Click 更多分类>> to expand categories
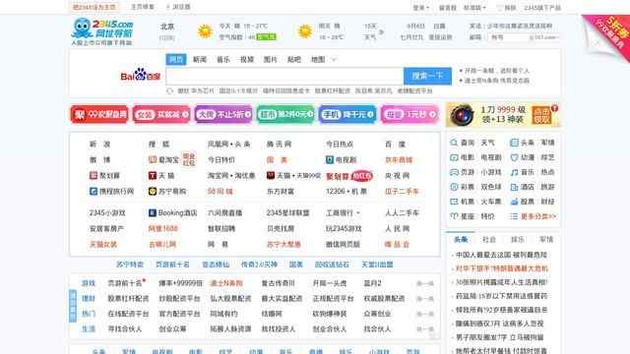Viewport: 630px width, 354px height. (x=538, y=216)
